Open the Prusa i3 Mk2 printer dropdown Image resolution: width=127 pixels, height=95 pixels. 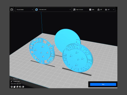point(25,9)
